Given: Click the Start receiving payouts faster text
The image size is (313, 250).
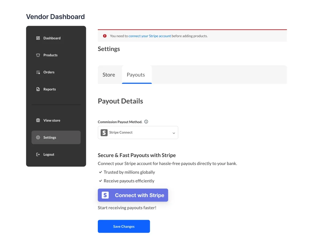Looking at the screenshot, I should click(x=127, y=208).
